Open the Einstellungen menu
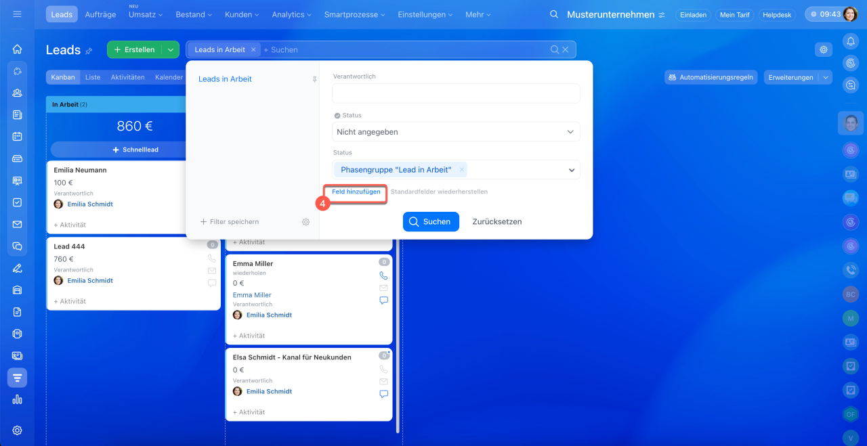867x446 pixels. (x=425, y=14)
